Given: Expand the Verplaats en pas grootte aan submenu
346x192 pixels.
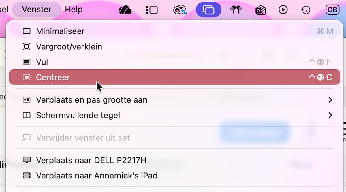Looking at the screenshot, I should [x=175, y=100].
